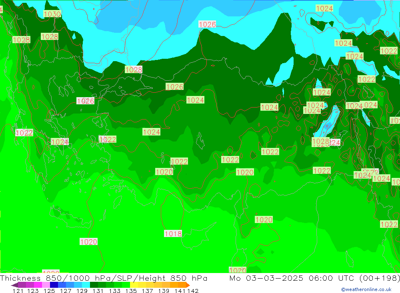This screenshot has width=400, height=293.
Task: Click legend value 142
Action: pos(193,291)
